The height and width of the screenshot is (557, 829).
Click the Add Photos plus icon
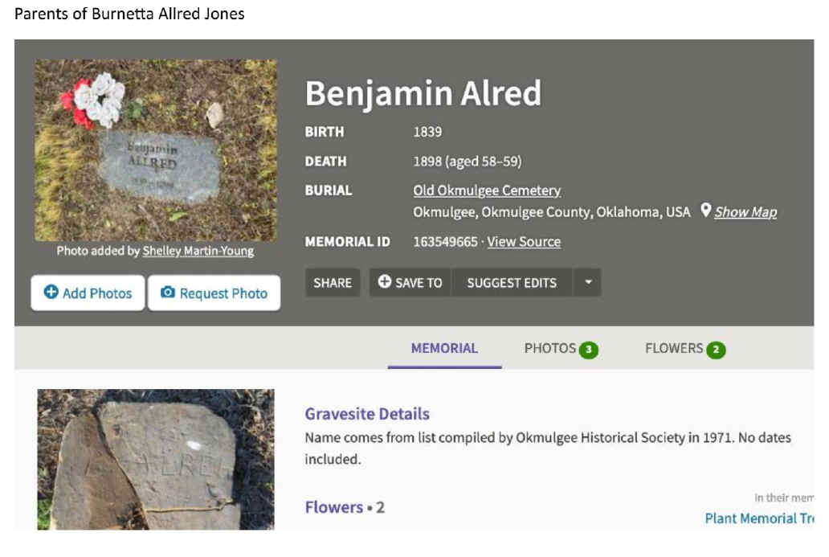(51, 293)
